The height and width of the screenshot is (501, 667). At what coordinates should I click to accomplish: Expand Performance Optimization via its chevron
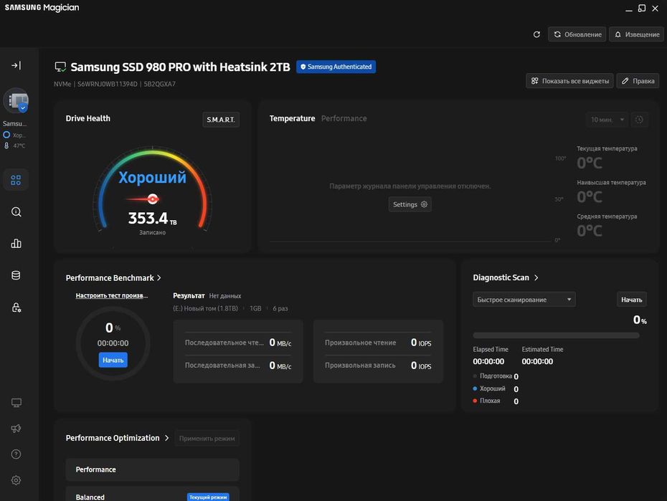(x=166, y=438)
